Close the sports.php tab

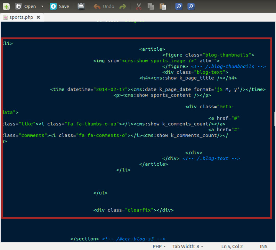[38, 17]
